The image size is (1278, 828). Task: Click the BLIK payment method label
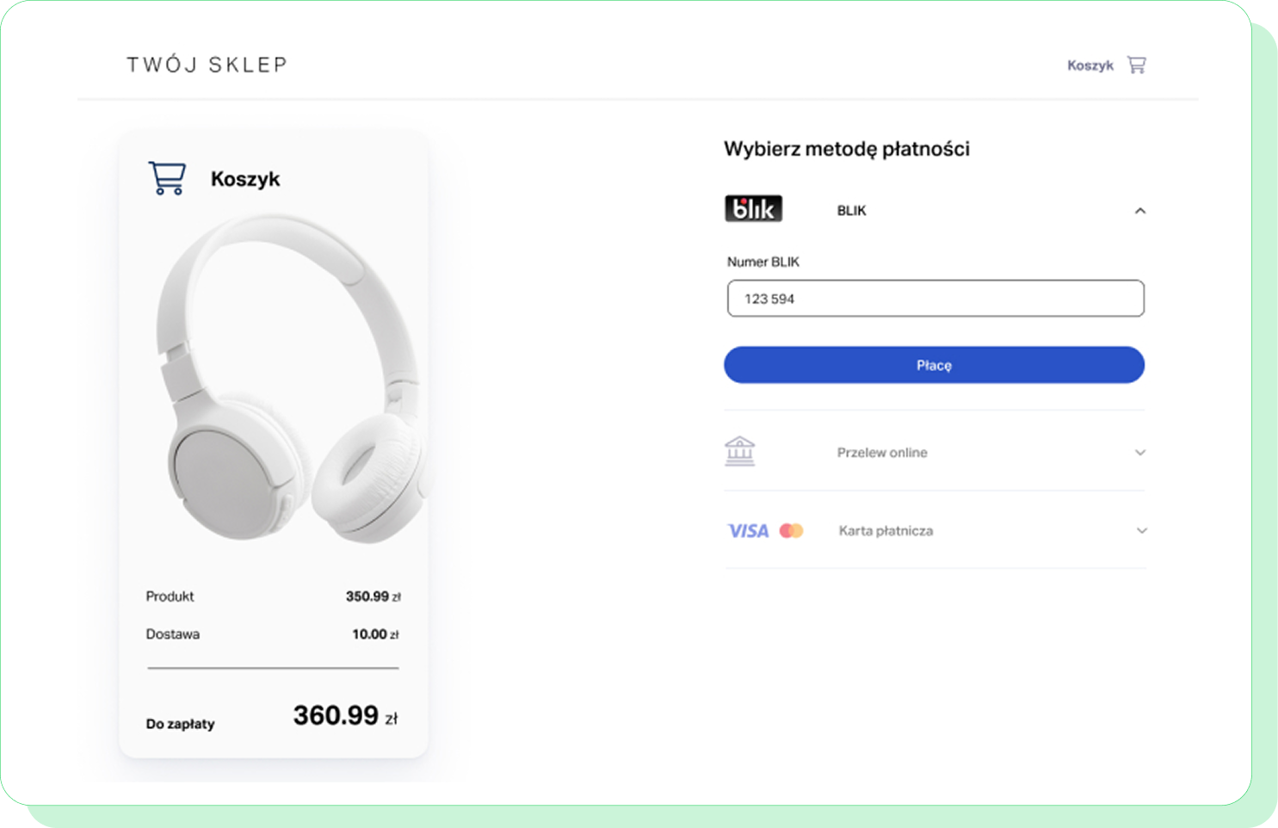tap(851, 211)
